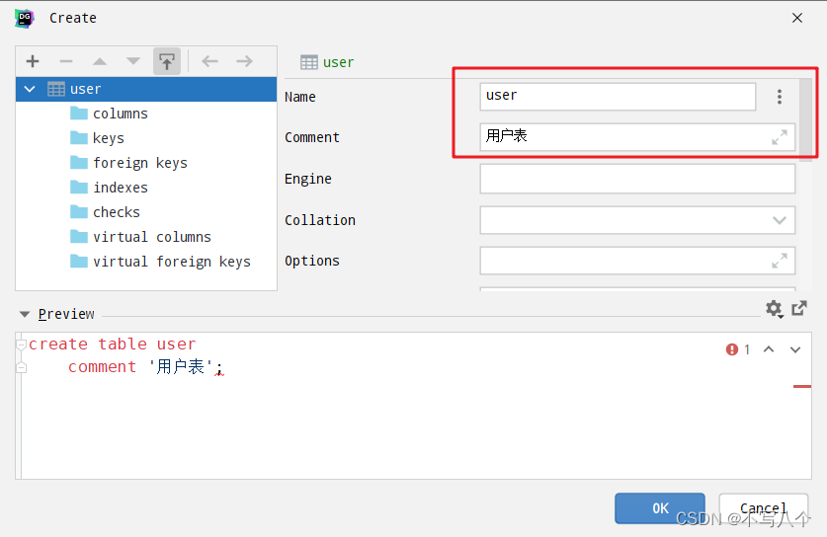Open Preview settings gear menu
Viewport: 827px width, 537px height.
[x=774, y=309]
